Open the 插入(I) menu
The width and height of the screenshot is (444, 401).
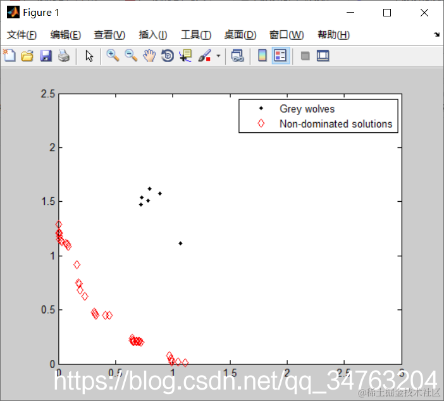pos(153,35)
